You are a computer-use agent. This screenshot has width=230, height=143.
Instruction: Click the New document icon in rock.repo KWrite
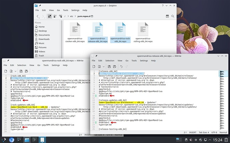[x=6, y=71]
